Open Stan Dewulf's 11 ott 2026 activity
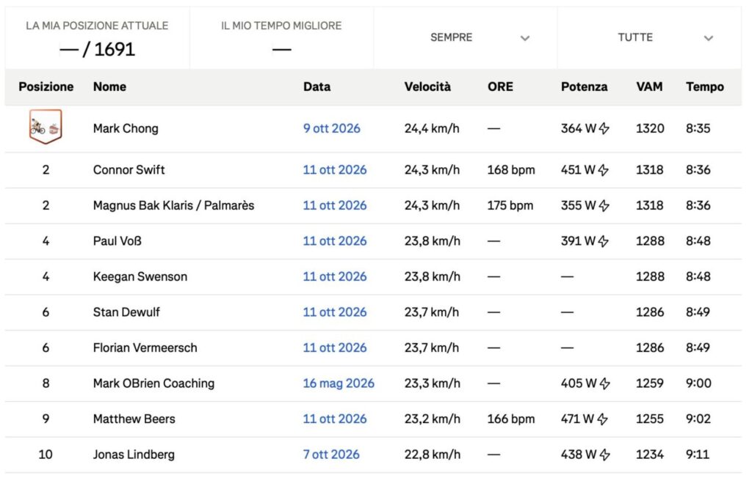The height and width of the screenshot is (478, 752). pyautogui.click(x=335, y=312)
